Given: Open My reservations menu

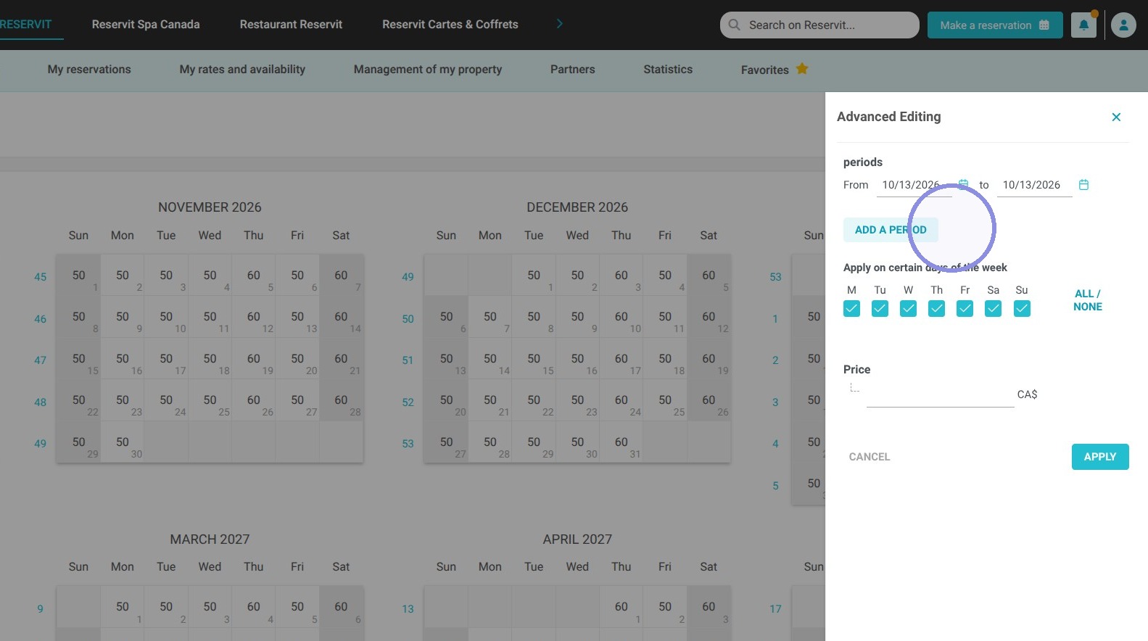Looking at the screenshot, I should point(89,70).
